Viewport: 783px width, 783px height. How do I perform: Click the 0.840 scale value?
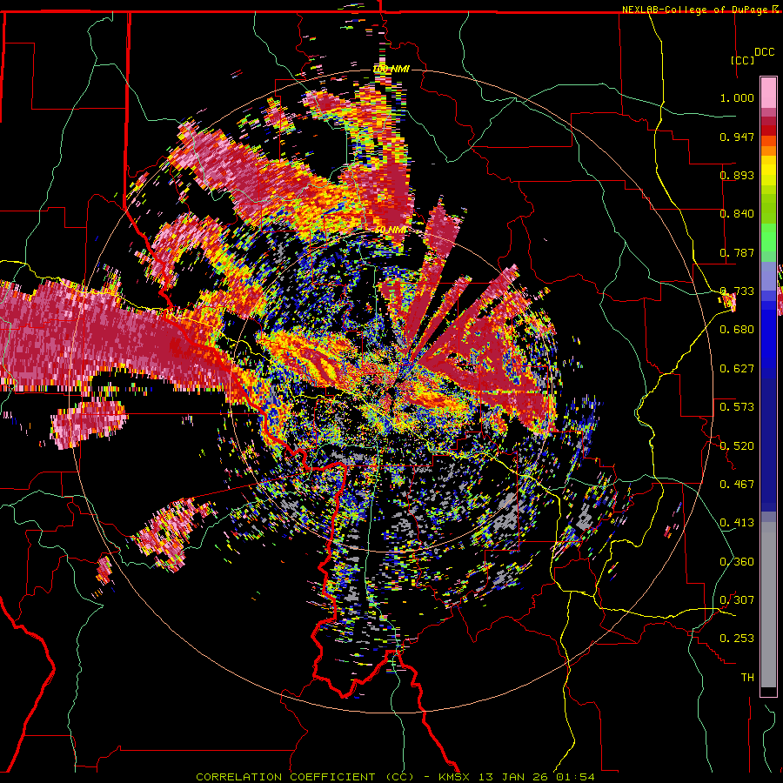click(737, 214)
